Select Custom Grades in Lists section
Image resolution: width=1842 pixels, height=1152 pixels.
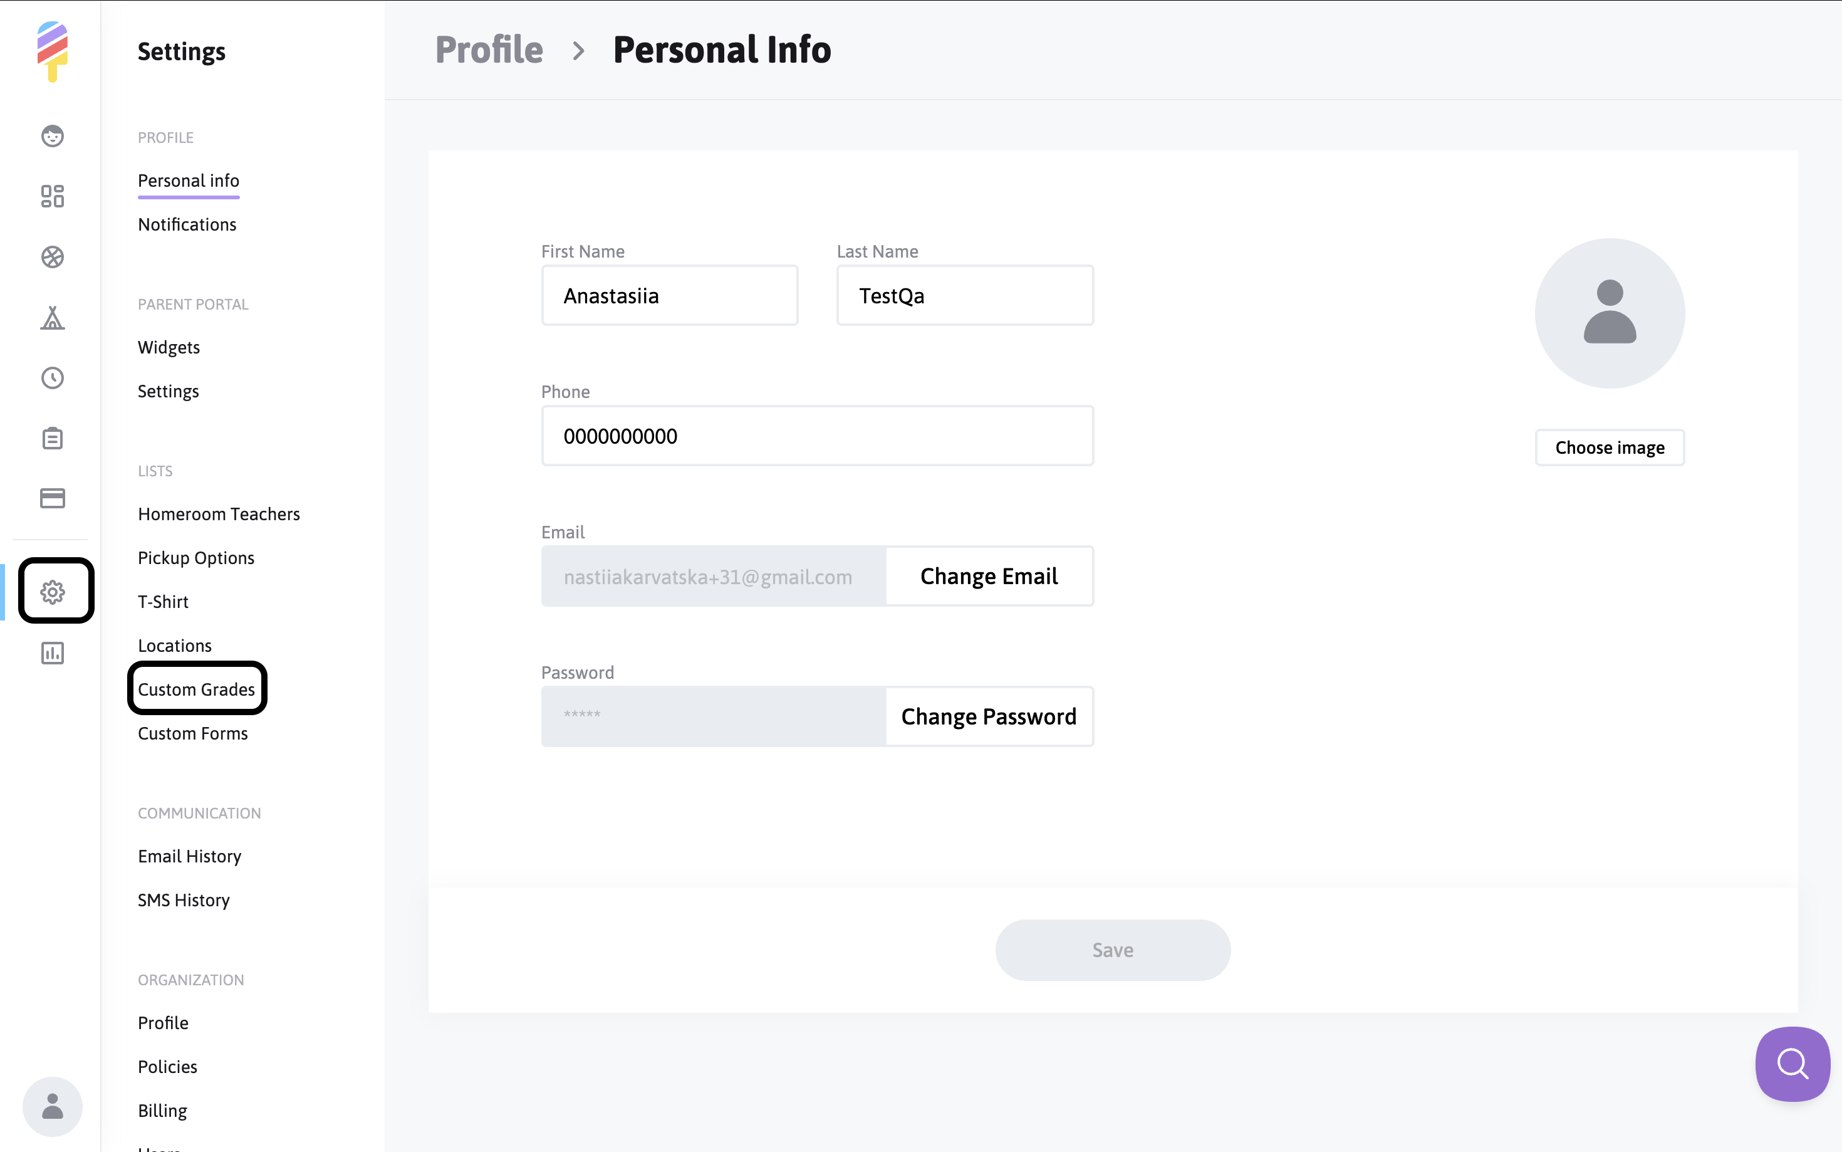click(197, 689)
